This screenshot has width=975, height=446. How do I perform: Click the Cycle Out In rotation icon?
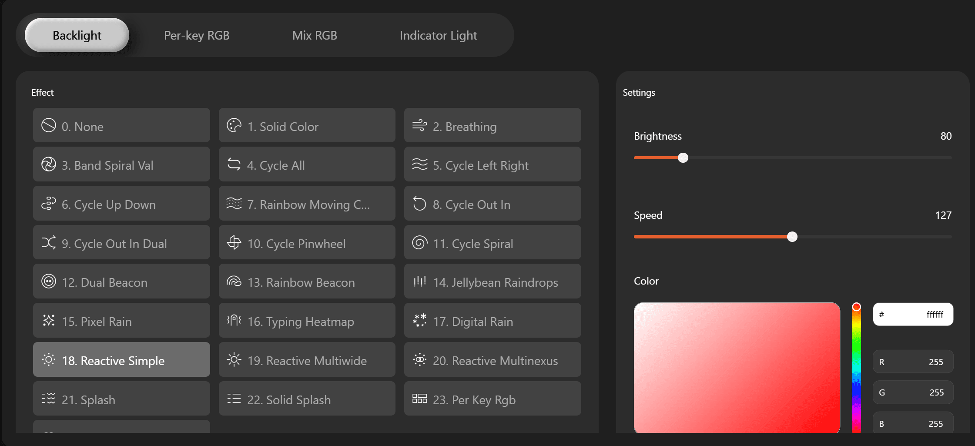419,204
